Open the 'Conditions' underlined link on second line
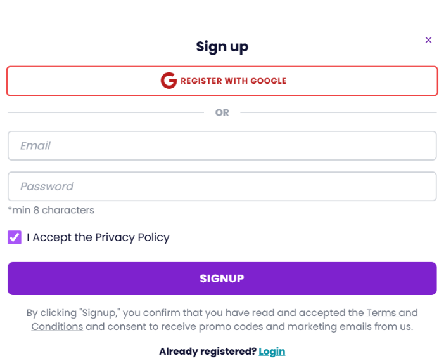This screenshot has width=439, height=363. 57,327
